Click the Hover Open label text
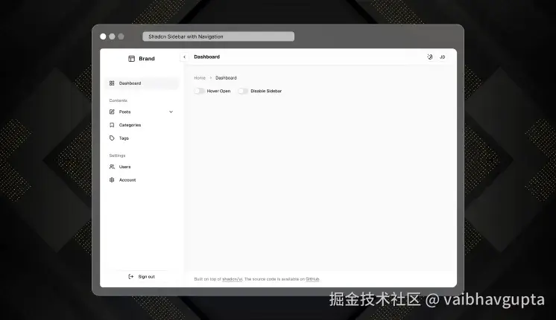 (x=219, y=92)
